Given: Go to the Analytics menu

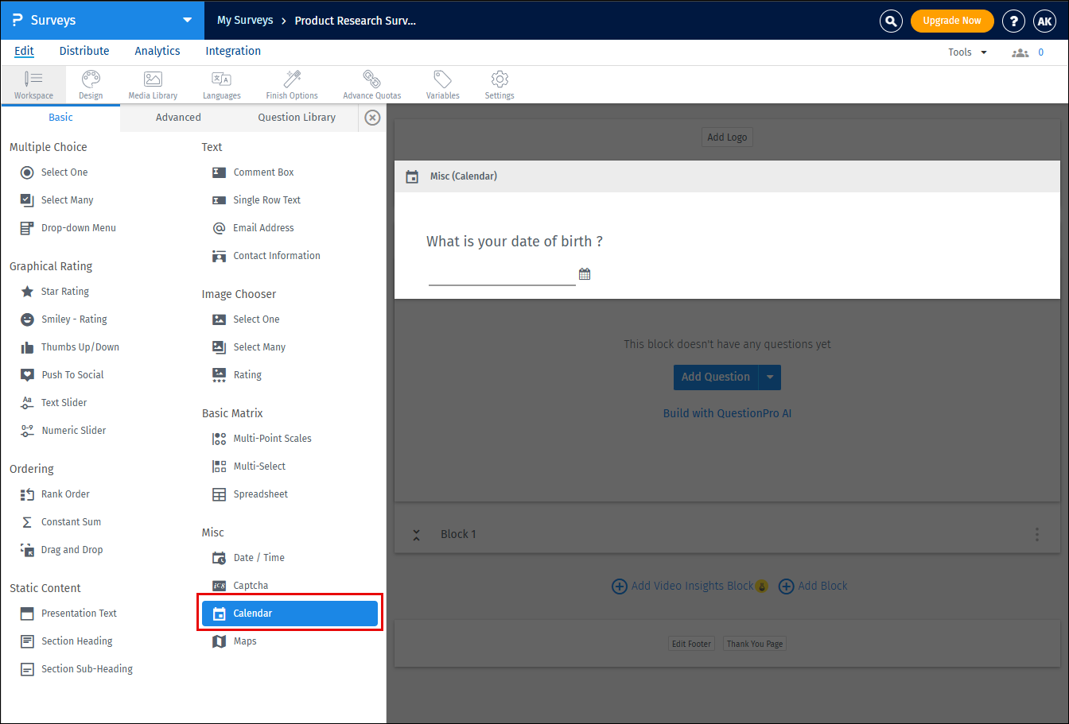Looking at the screenshot, I should [x=157, y=51].
